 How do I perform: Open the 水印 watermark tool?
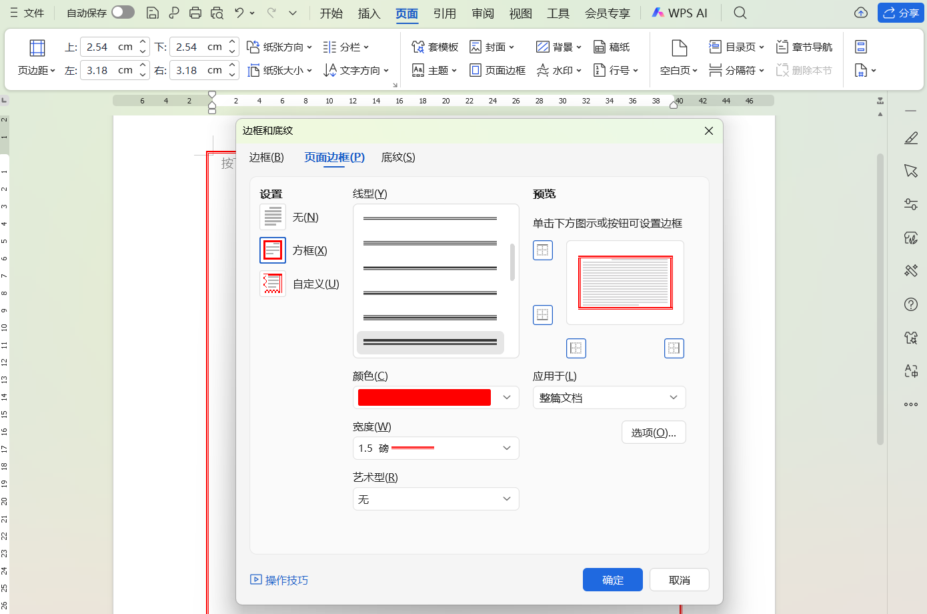558,70
